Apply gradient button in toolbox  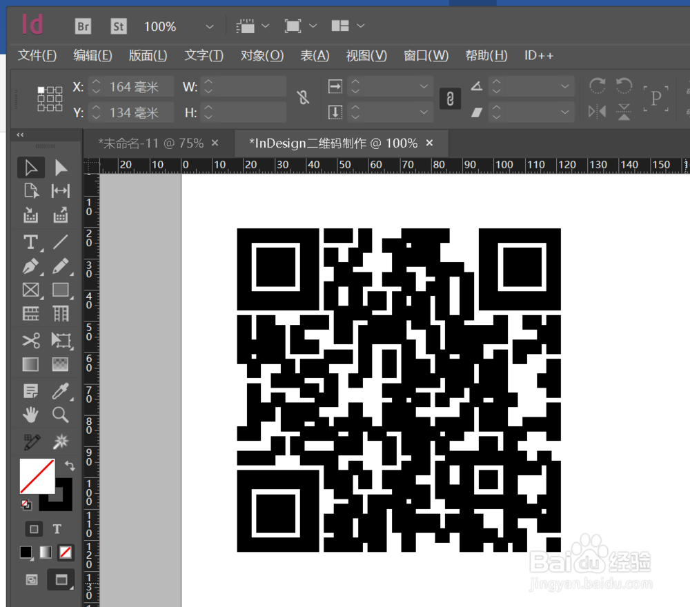(46, 553)
